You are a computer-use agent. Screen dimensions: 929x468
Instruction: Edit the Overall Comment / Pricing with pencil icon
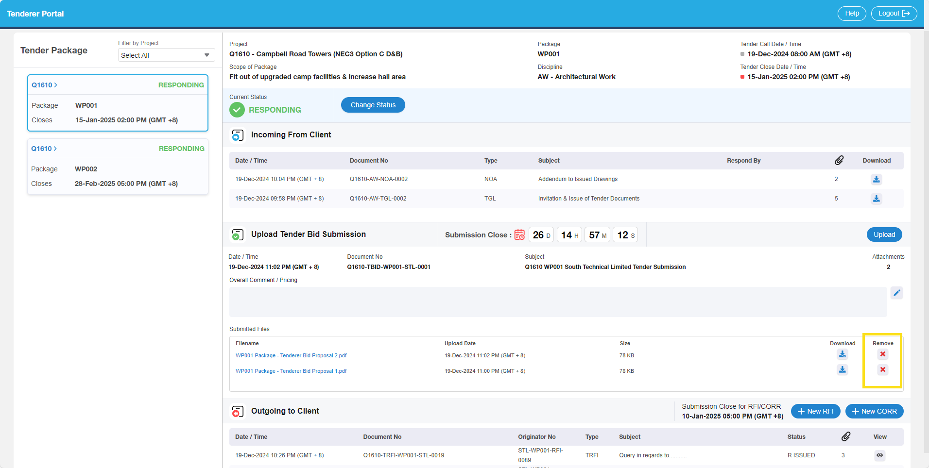pos(897,293)
